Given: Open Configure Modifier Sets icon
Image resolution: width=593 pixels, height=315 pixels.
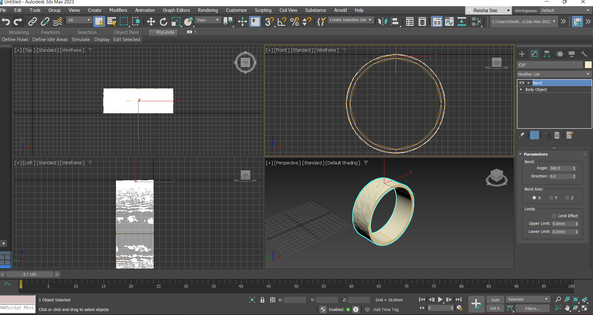Looking at the screenshot, I should (x=570, y=135).
